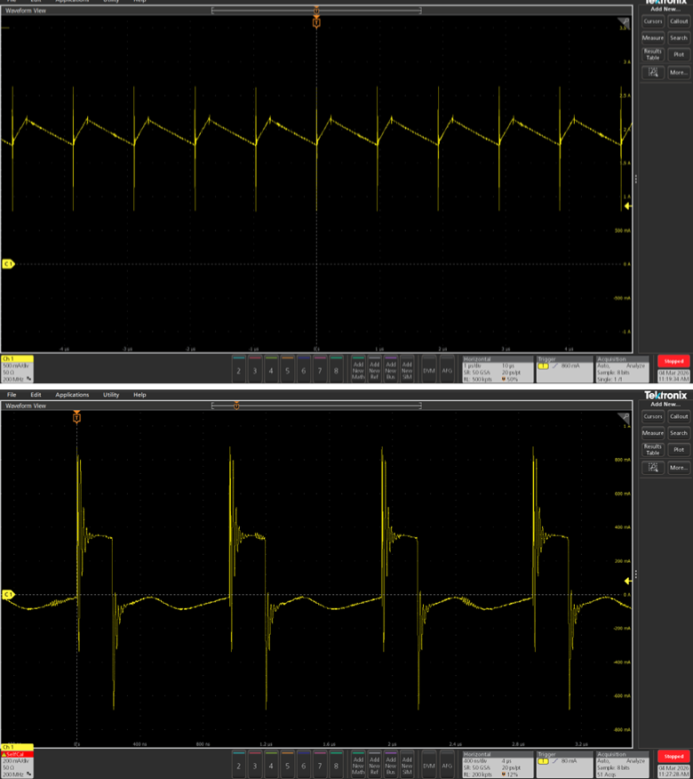Open the Utility menu on lower scope
This screenshot has width=693, height=779.
click(111, 395)
